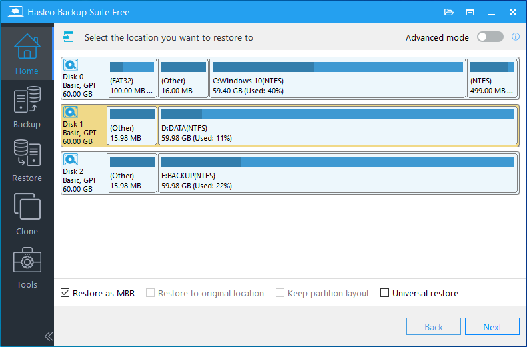Click the 'Disk 2' label text
The width and height of the screenshot is (527, 347).
(73, 171)
